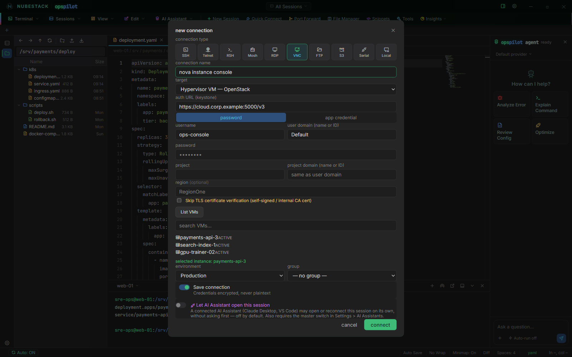This screenshot has width=572, height=357.
Task: Open the View menu
Action: [x=102, y=19]
